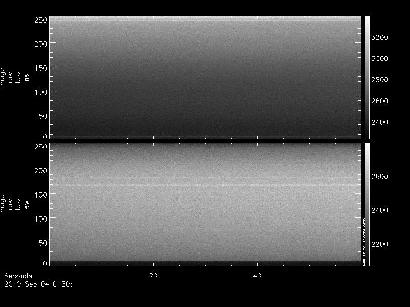Click the ns keogram grayscale colorbar
Screen dimensions: 410x307
[x=367, y=77]
